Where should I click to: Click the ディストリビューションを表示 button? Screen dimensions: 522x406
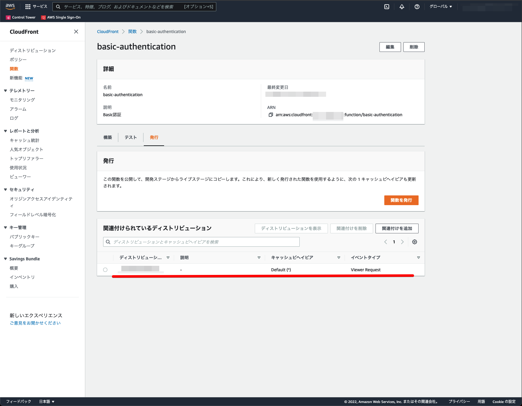[291, 228]
